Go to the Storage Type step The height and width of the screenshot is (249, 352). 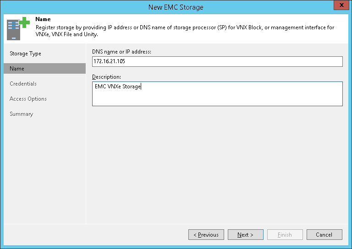point(25,54)
